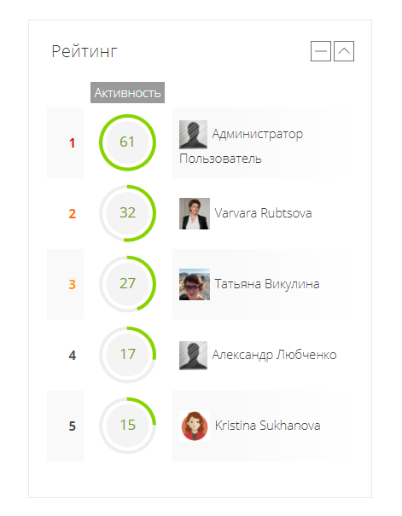The height and width of the screenshot is (516, 402).
Task: Click the Рейтинг widget title
Action: pyautogui.click(x=84, y=52)
